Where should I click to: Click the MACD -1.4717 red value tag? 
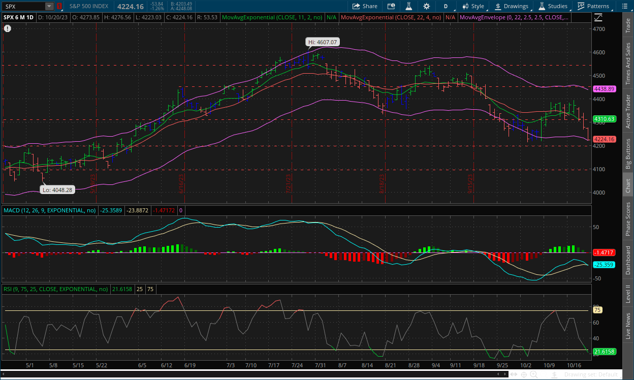click(x=604, y=252)
